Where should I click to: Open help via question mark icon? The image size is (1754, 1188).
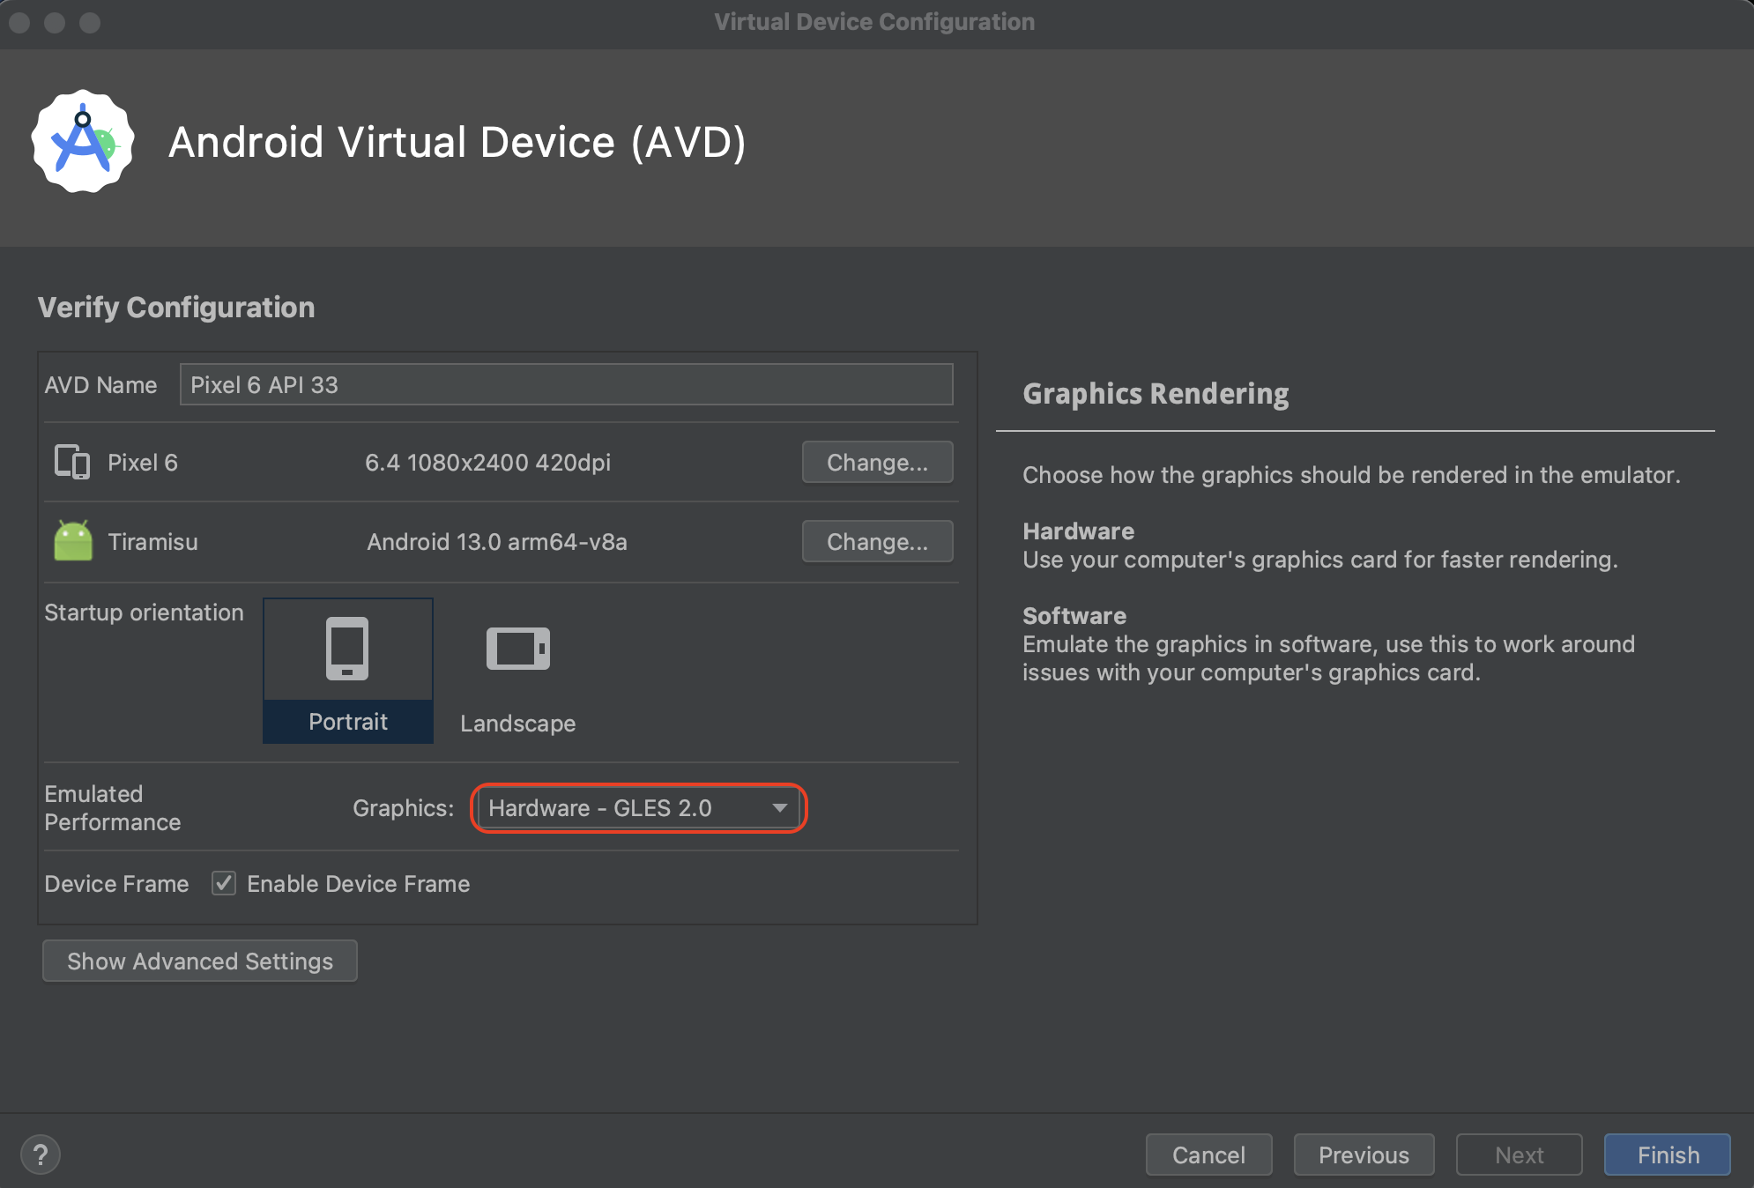41,1155
